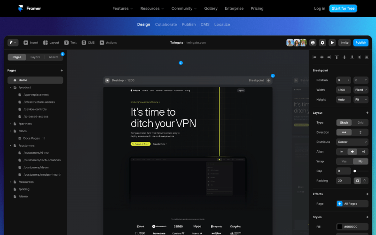
Task: Add a new page with the Pages plus
Action: (62, 70)
